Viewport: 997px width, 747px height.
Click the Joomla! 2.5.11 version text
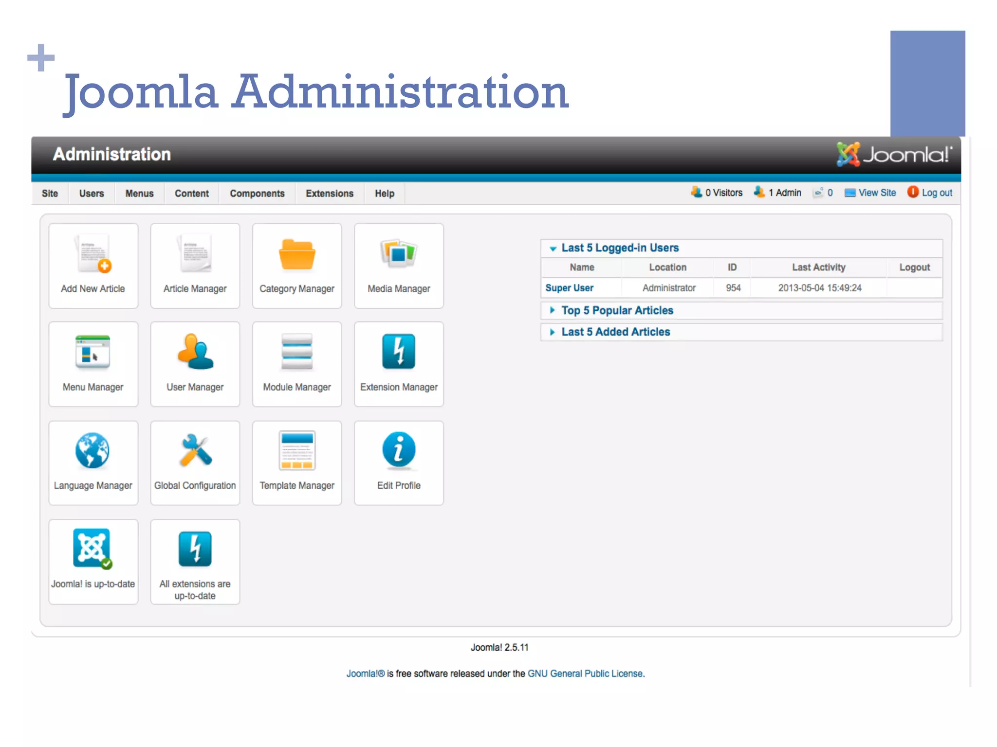click(499, 647)
